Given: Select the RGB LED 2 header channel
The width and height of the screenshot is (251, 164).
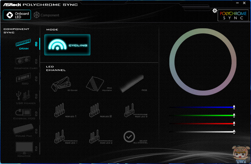Looking at the screenshot, I should 100,110.
